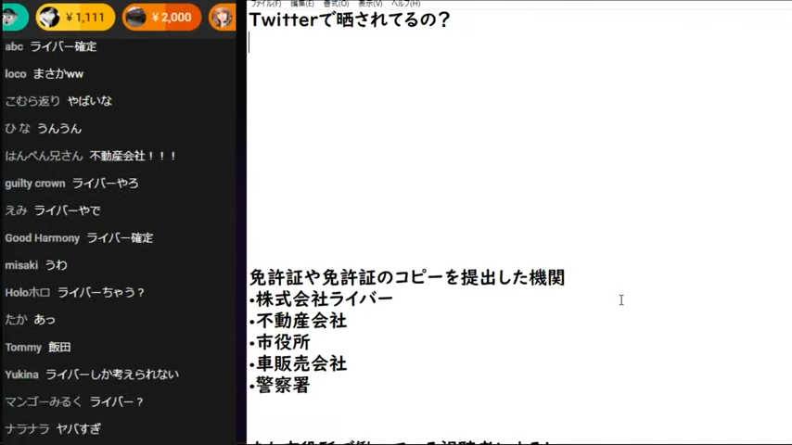Screen dimensions: 792x445
Task: Open the 編集(E) menu
Action: [x=302, y=4]
